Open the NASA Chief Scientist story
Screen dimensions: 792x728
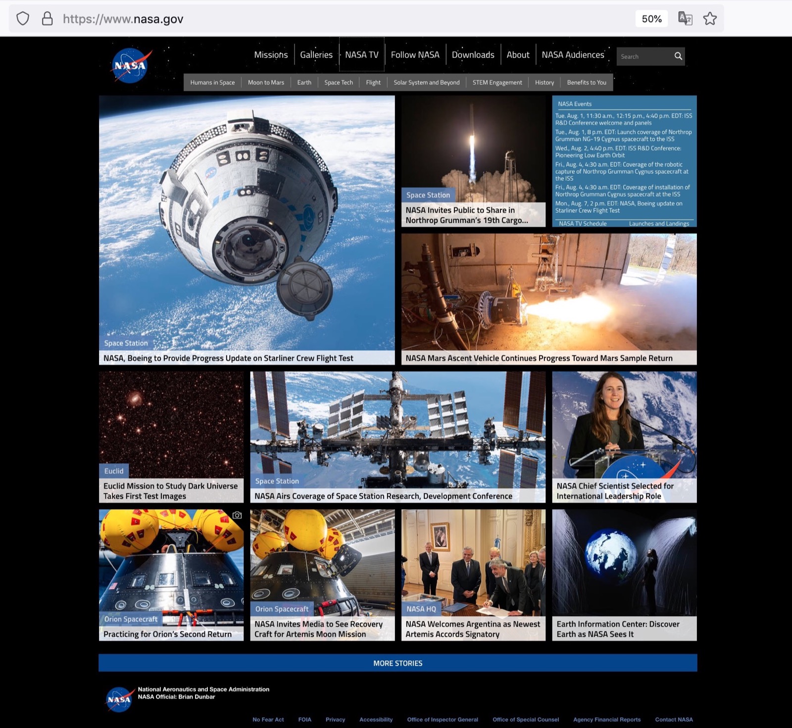coord(615,491)
